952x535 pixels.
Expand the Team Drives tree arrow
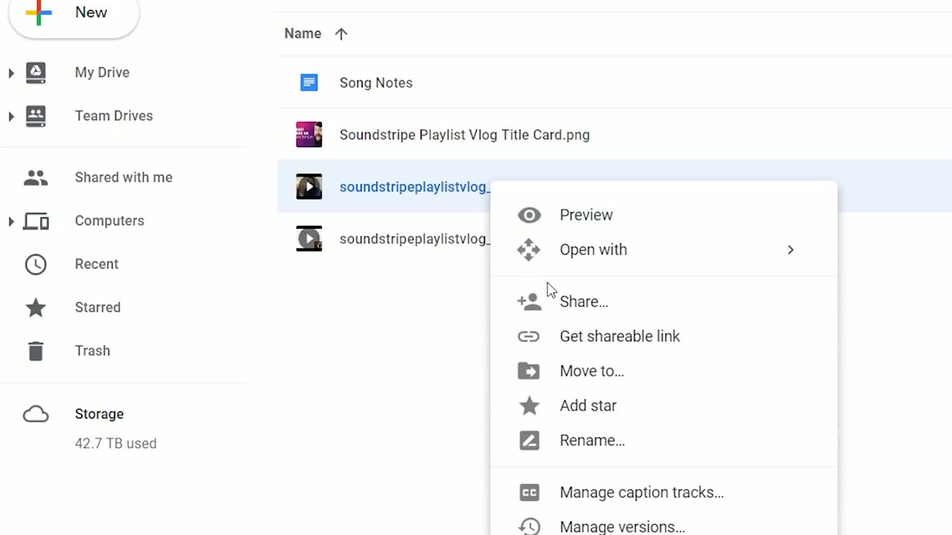pos(11,116)
